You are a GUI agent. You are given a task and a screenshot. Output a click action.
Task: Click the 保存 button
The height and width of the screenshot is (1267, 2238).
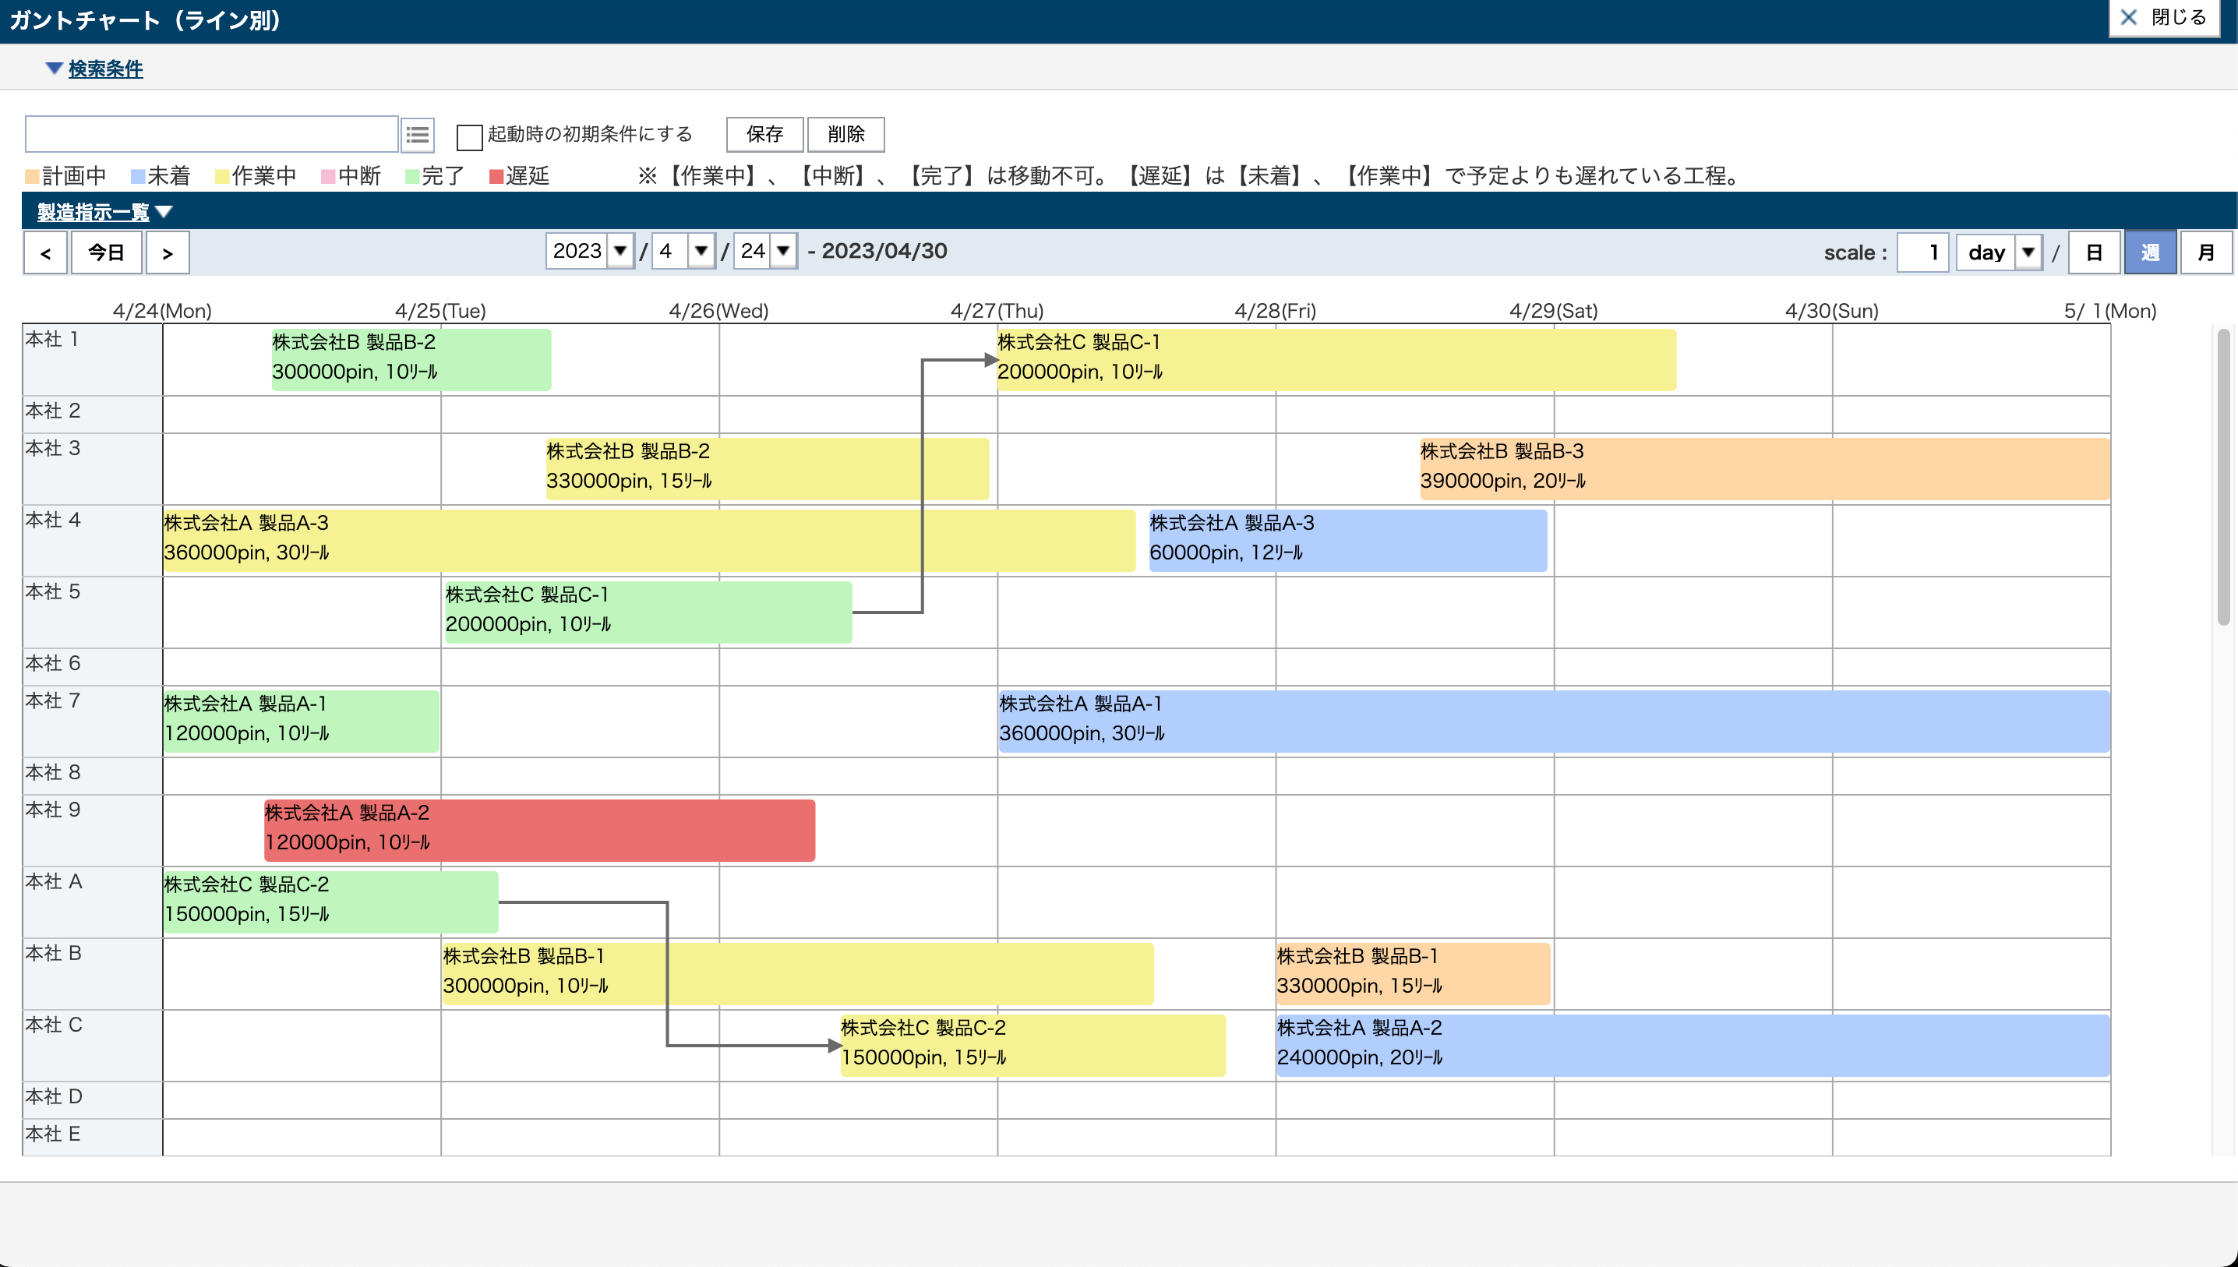pyautogui.click(x=764, y=134)
